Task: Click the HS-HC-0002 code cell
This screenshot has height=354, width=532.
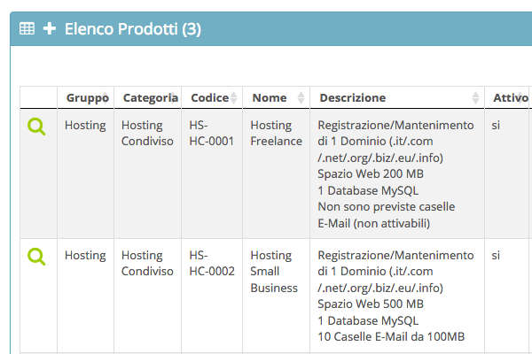Action: (x=212, y=263)
